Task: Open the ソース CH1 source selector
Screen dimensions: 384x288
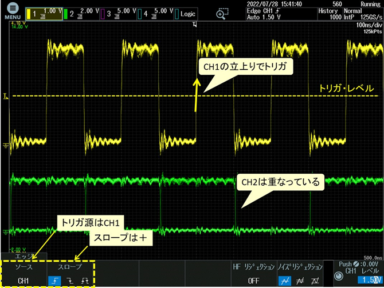Action: point(23,274)
